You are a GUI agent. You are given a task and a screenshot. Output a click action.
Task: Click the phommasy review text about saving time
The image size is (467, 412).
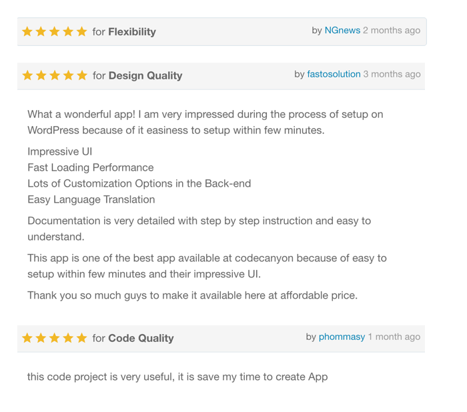click(177, 377)
